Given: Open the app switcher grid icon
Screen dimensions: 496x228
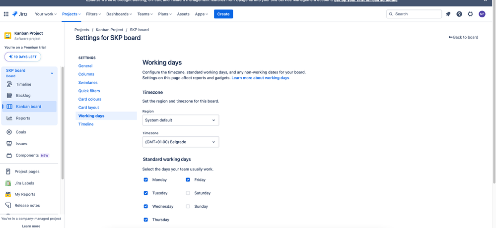Looking at the screenshot, I should tap(6, 14).
